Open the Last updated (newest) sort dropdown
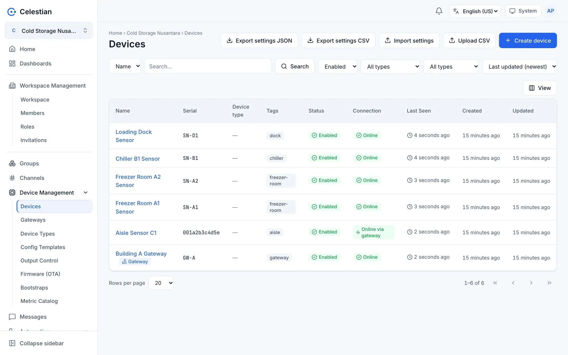Screen dimensions: 568x355 pos(519,67)
